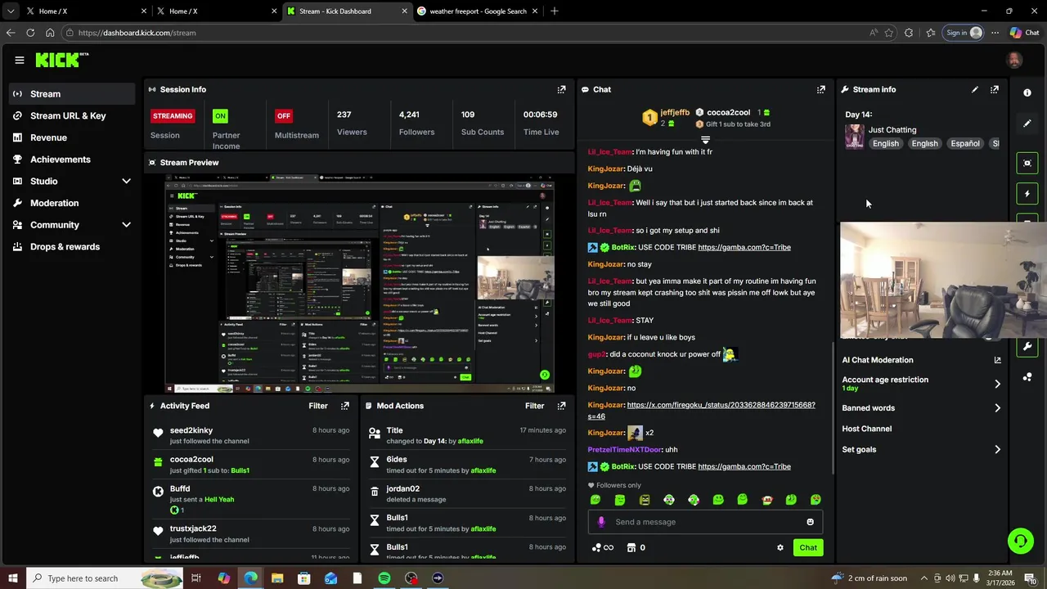
Task: Toggle the Multistream OFF switch
Action: pyautogui.click(x=284, y=116)
